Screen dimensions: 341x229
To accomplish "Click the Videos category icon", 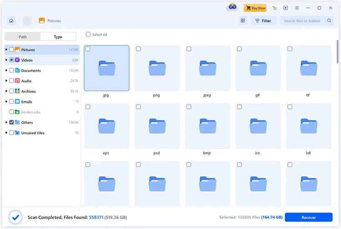I will [x=17, y=60].
